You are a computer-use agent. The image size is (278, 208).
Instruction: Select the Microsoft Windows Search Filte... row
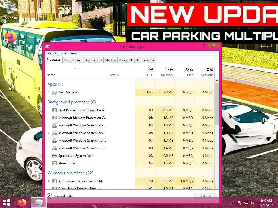point(130,125)
